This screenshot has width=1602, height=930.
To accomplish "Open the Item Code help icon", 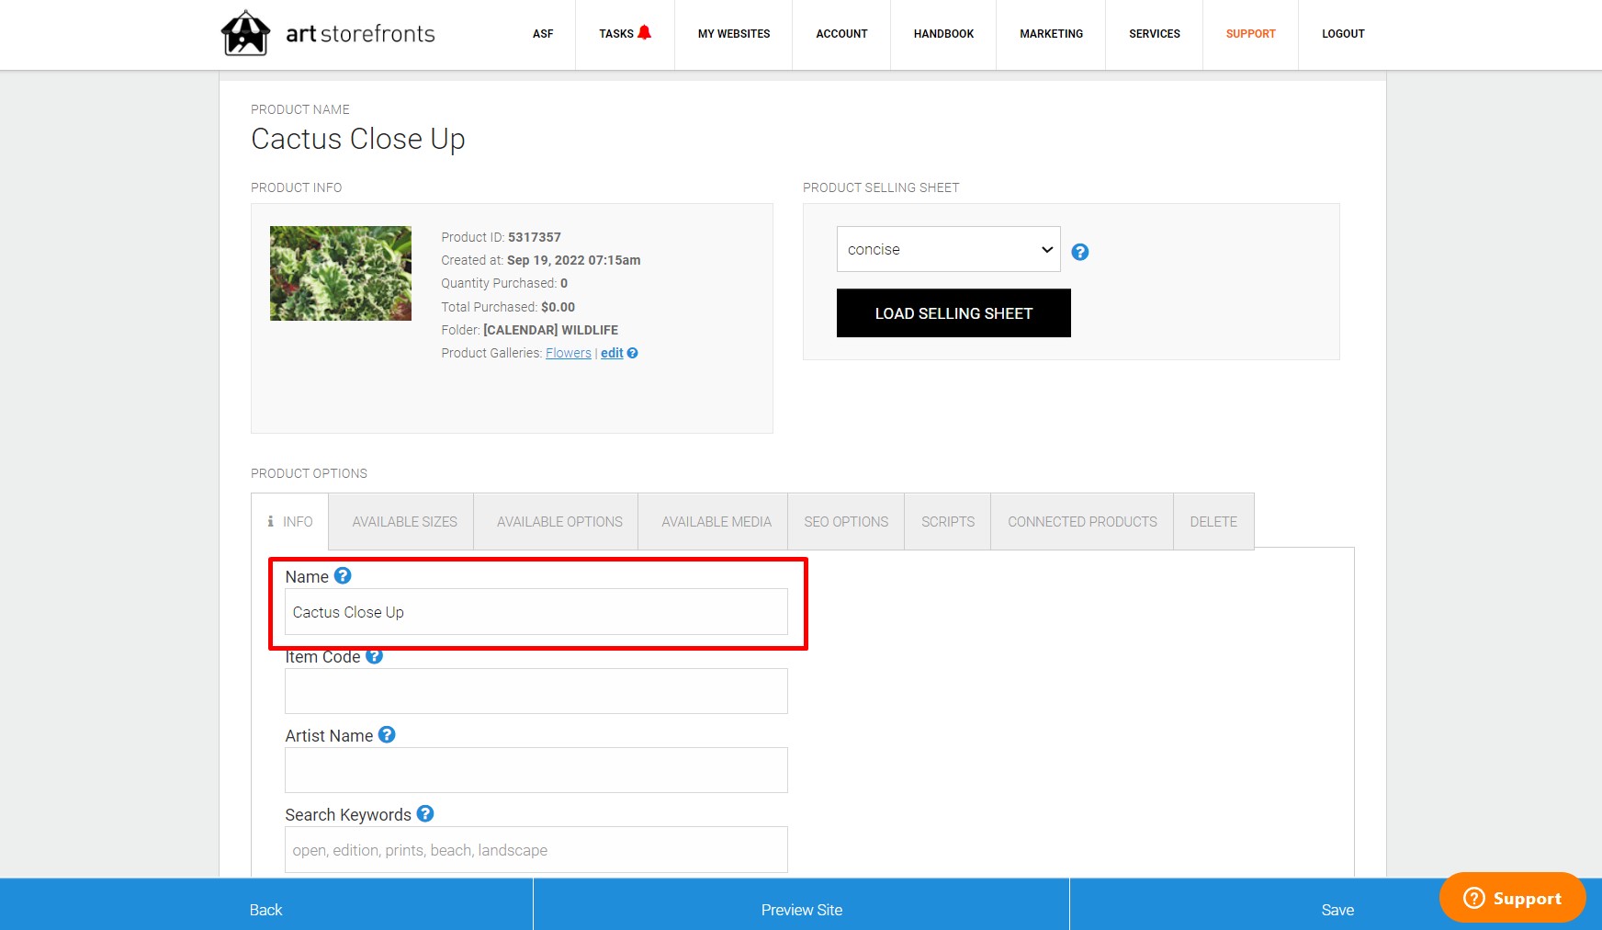I will pos(374,656).
